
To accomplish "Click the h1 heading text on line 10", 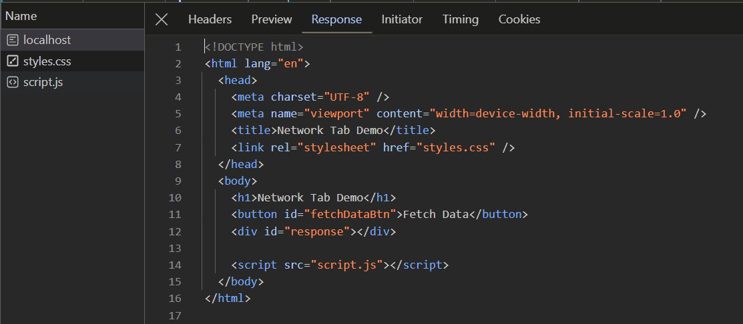I will coord(310,198).
